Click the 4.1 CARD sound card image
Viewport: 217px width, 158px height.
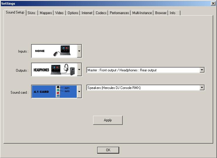[54, 92]
